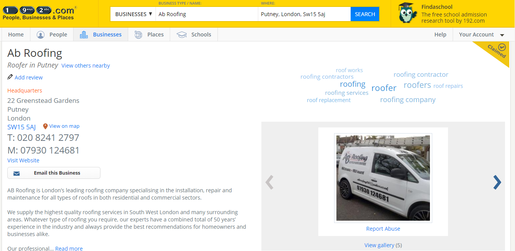Click the Visit Website link

point(23,160)
